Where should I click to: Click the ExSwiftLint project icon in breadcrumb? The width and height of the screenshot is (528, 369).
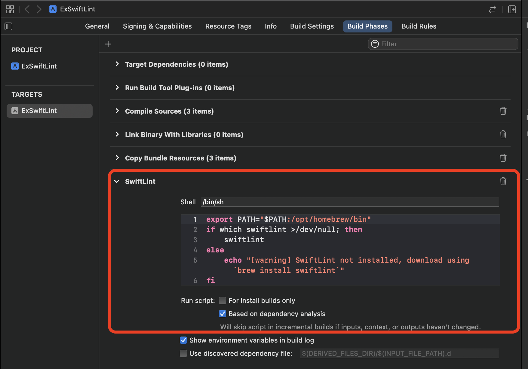point(53,9)
